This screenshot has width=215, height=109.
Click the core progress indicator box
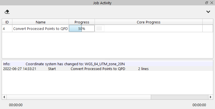point(99,28)
